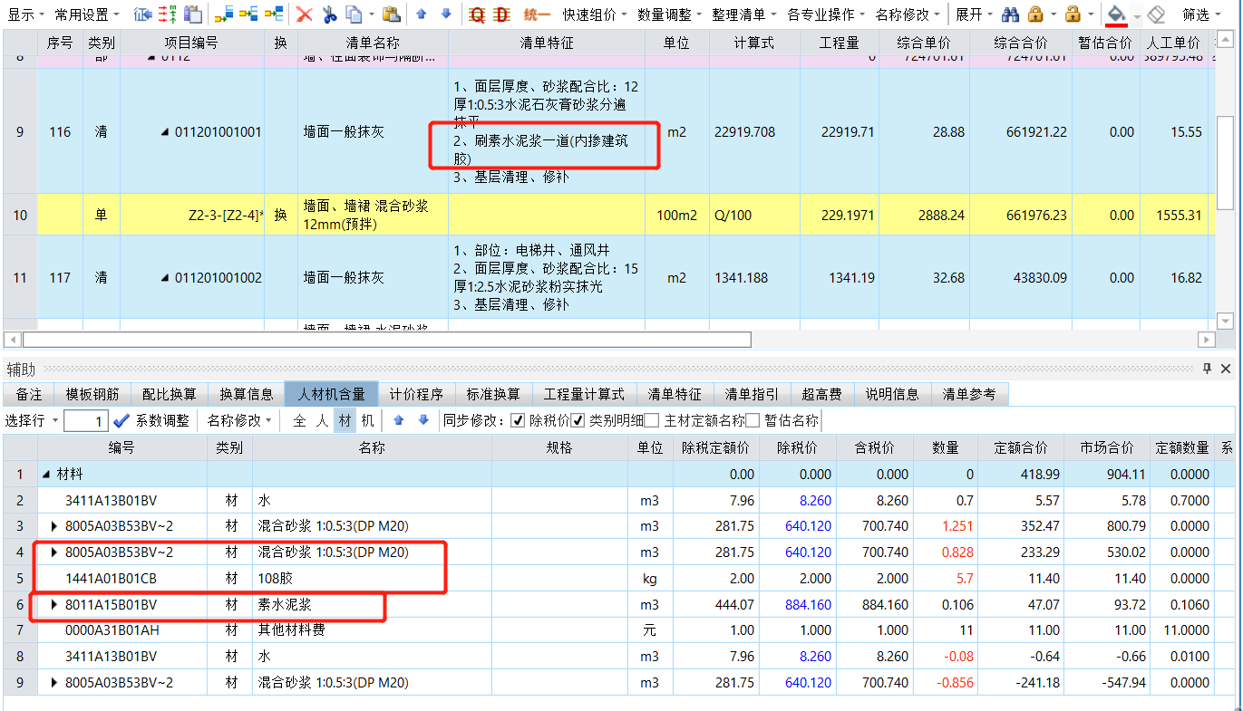Screen dimensions: 1243x711
Task: Collapse item 011201001001 tree node
Action: tap(165, 132)
